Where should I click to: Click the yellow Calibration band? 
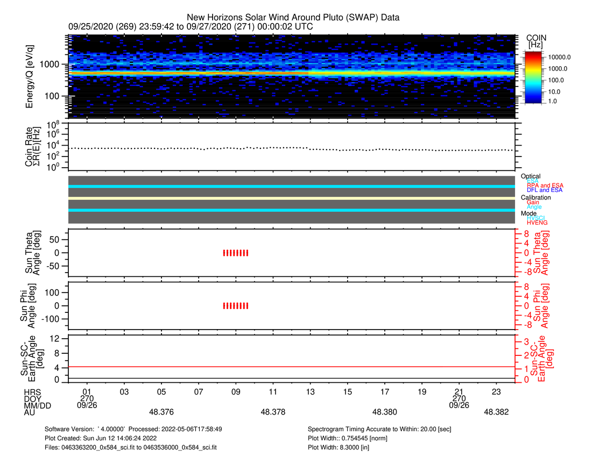click(291, 198)
